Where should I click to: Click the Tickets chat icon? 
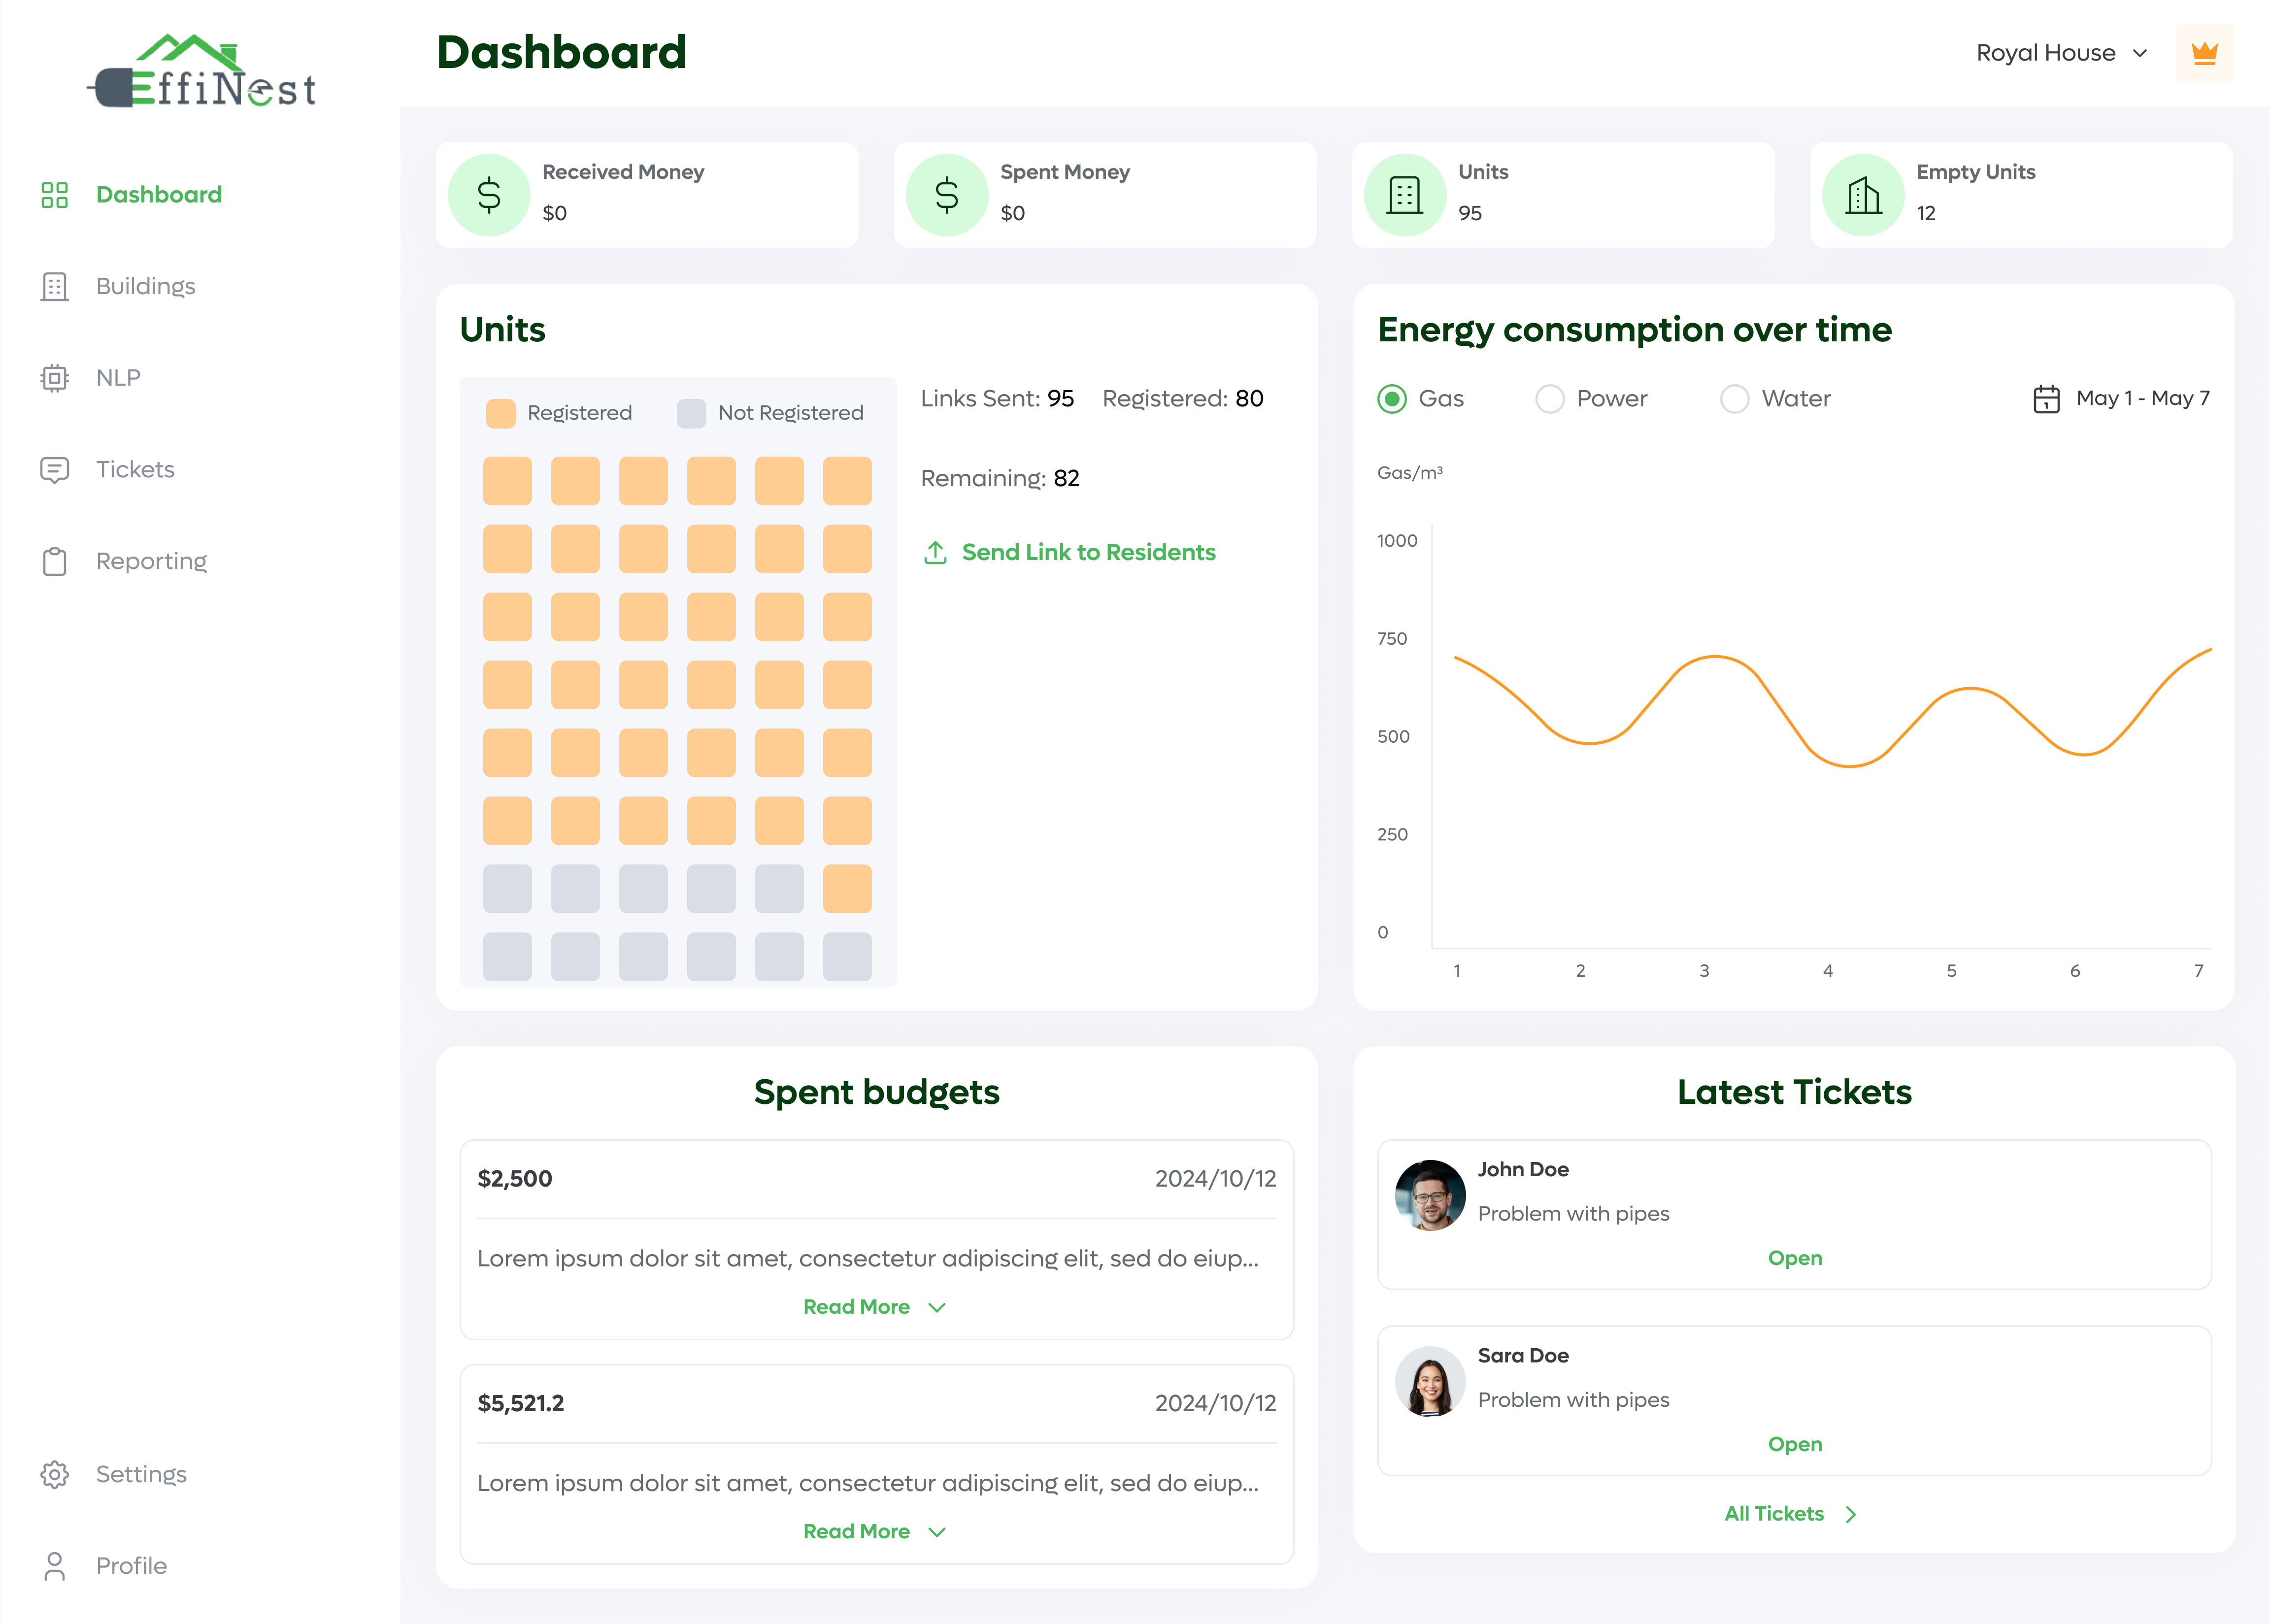[x=55, y=470]
